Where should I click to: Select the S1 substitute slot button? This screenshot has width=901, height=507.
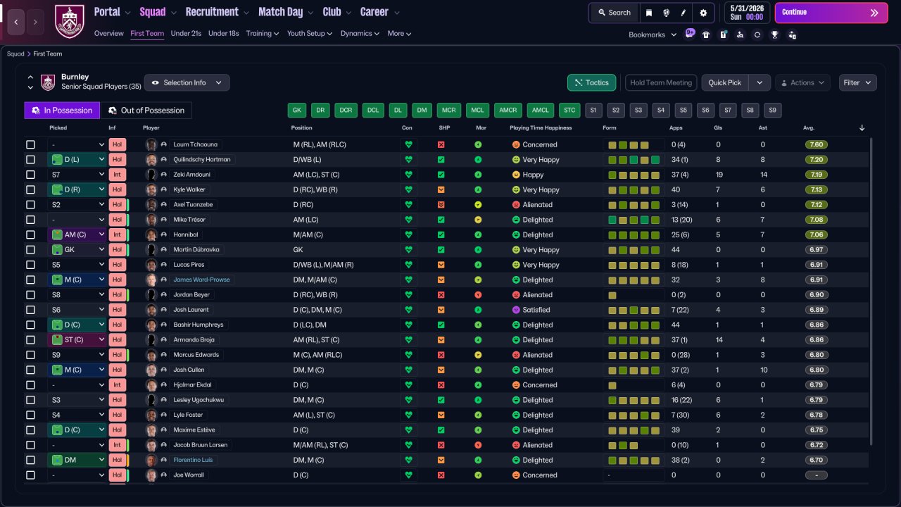(593, 111)
